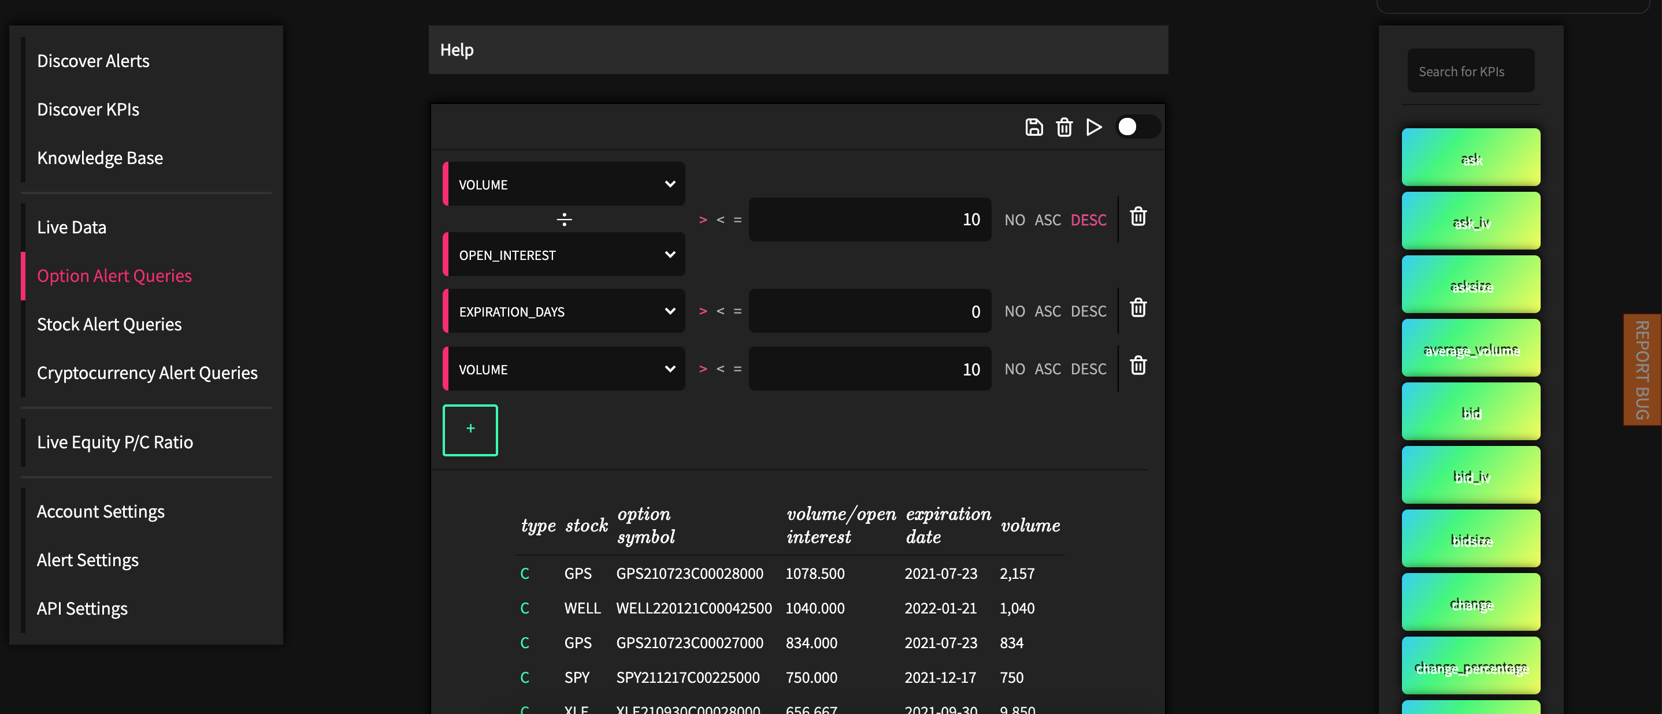This screenshot has height=714, width=1662.
Task: Save the query with the floppy disk icon
Action: coord(1034,127)
